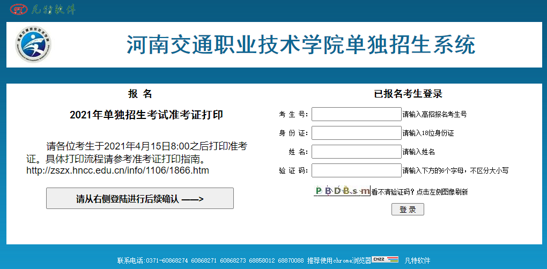Click the college emblem logo

[33, 44]
